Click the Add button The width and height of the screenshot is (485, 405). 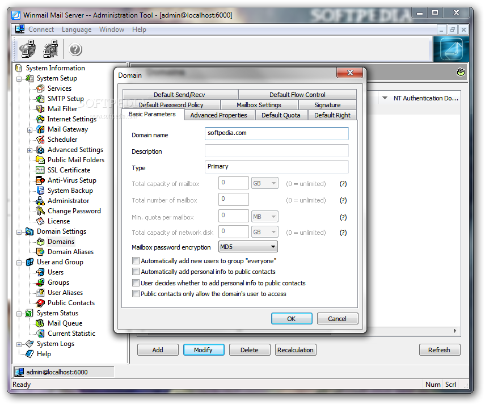click(x=158, y=350)
